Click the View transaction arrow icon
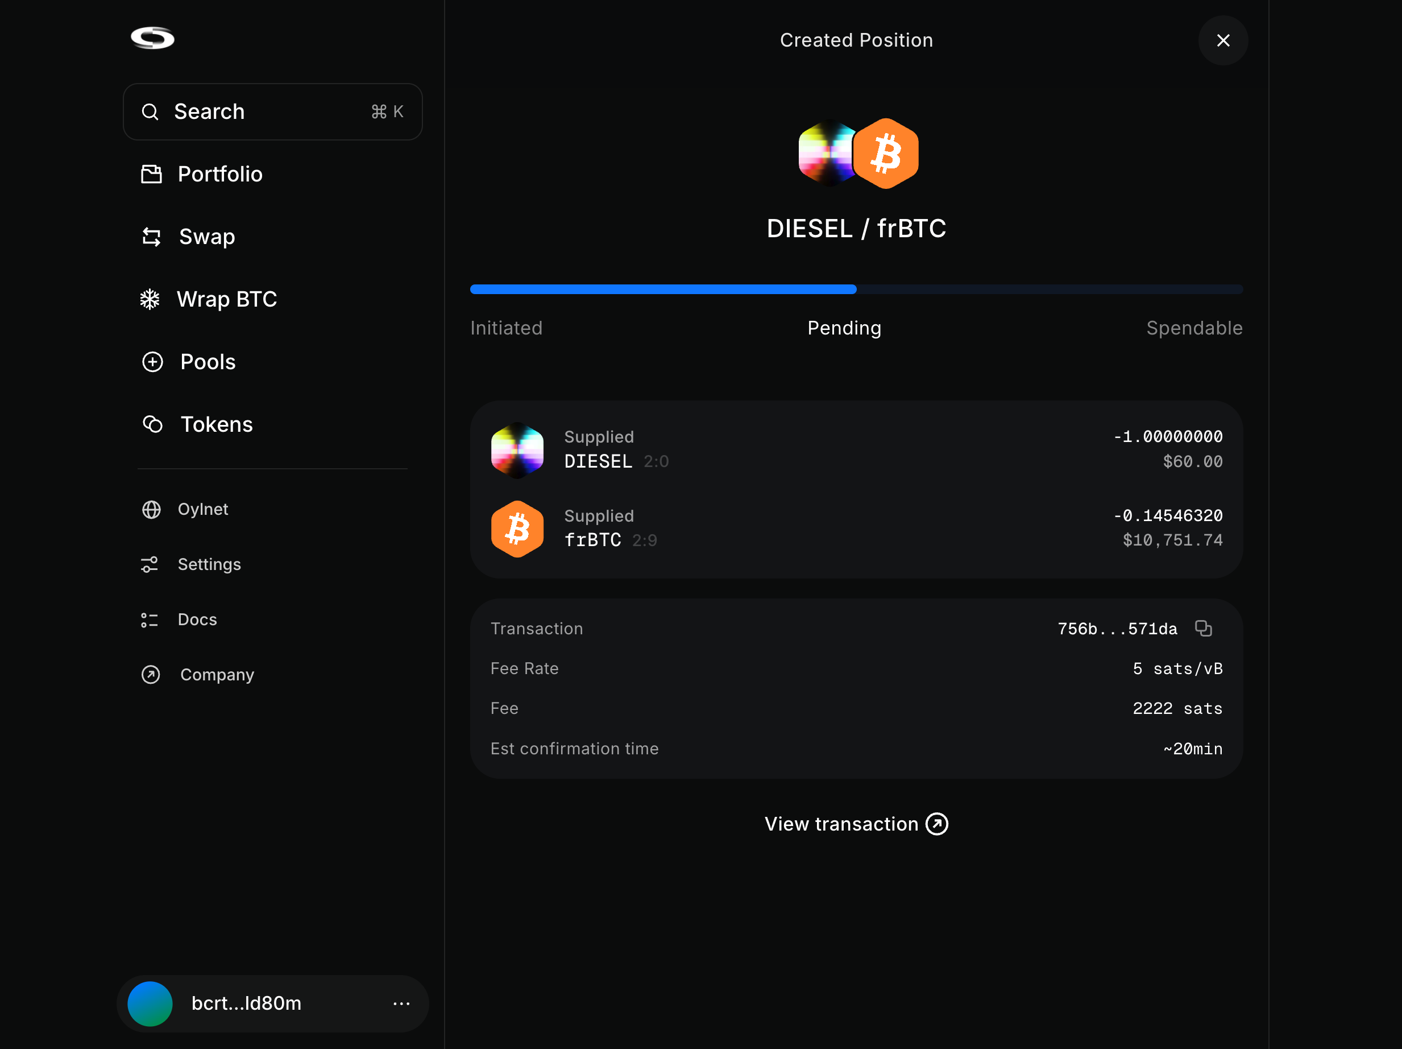The image size is (1402, 1049). pos(937,824)
